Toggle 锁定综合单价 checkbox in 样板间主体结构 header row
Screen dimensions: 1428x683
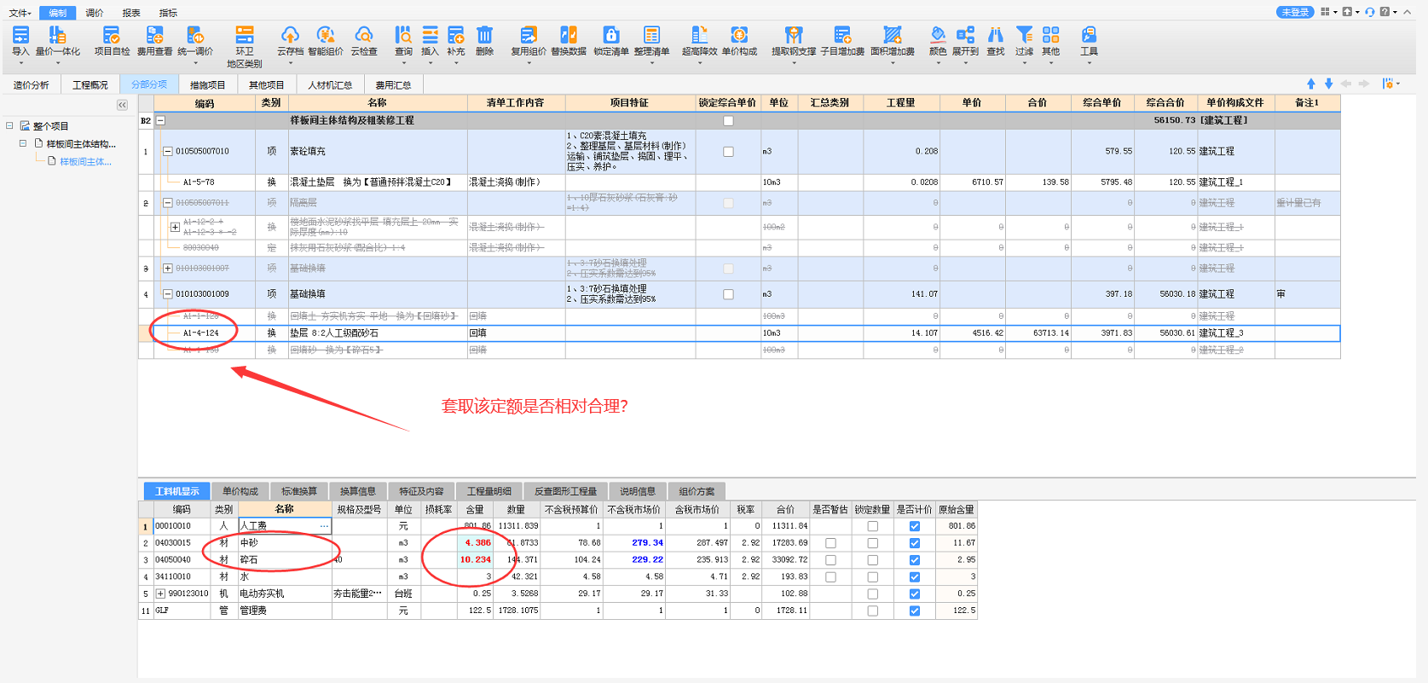point(728,121)
